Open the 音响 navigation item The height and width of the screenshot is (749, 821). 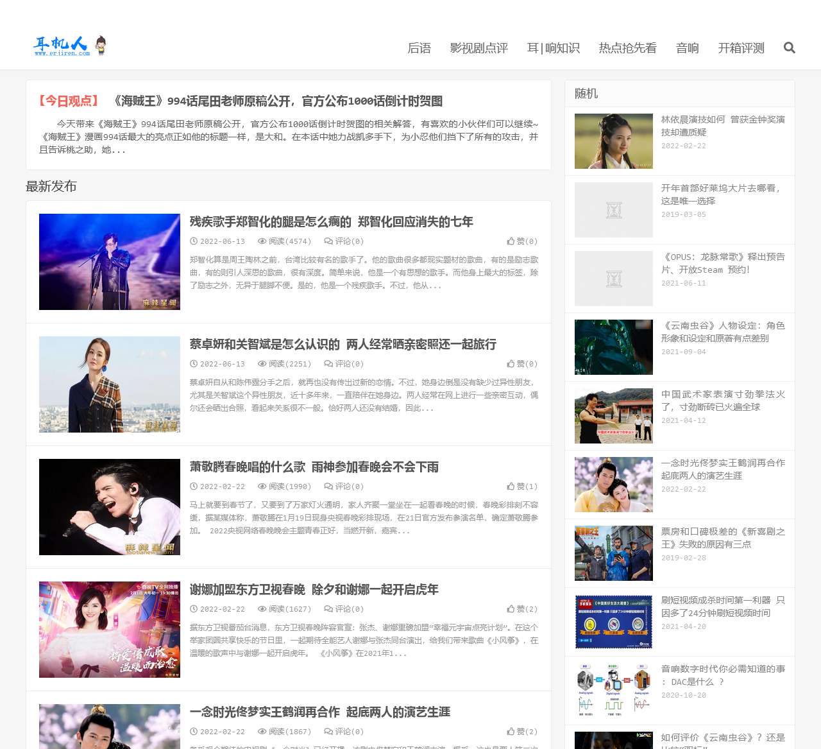pos(687,48)
